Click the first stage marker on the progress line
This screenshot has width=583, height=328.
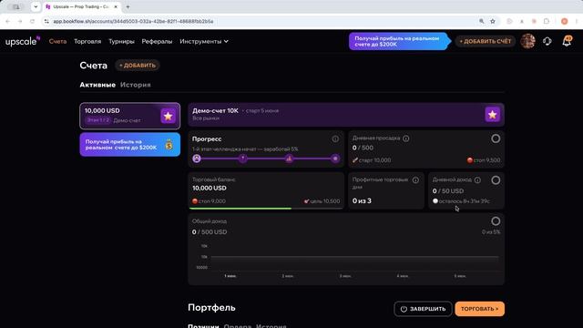click(197, 159)
